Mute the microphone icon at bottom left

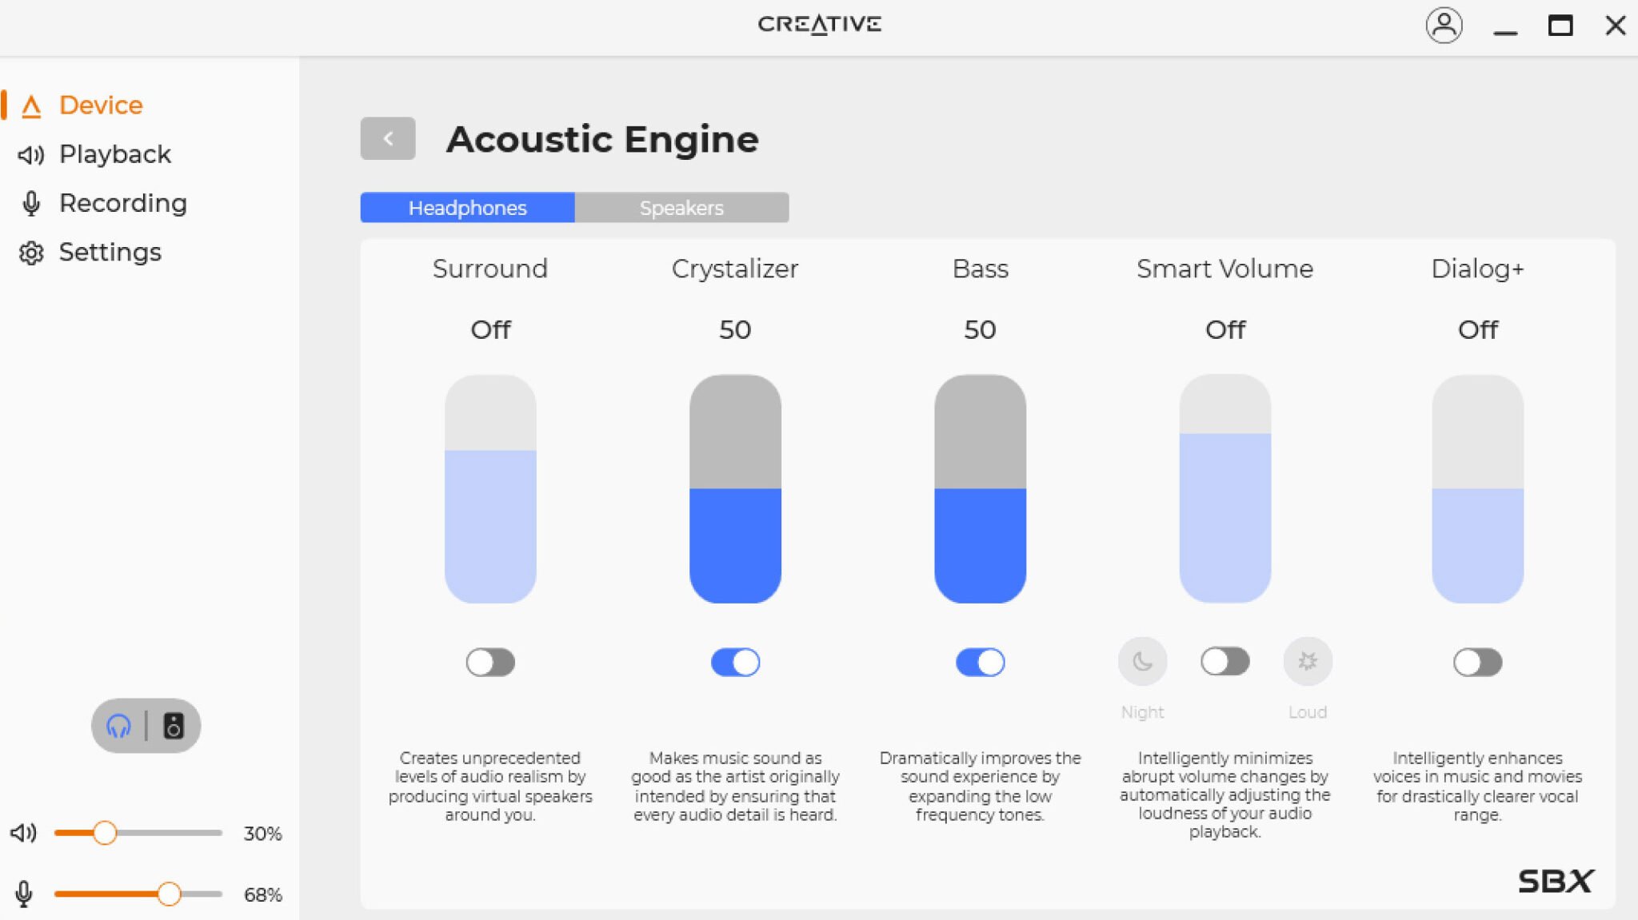[x=24, y=894]
